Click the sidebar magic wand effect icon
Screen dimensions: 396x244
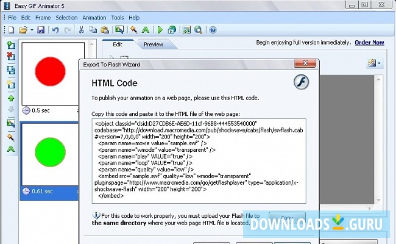pos(11,137)
